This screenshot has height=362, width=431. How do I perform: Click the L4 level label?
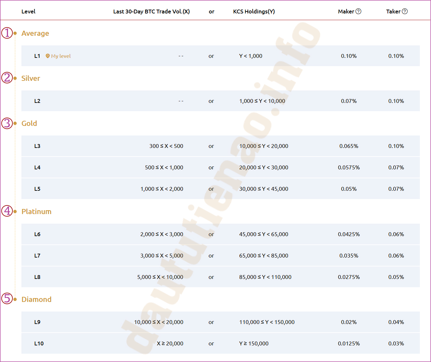click(37, 167)
